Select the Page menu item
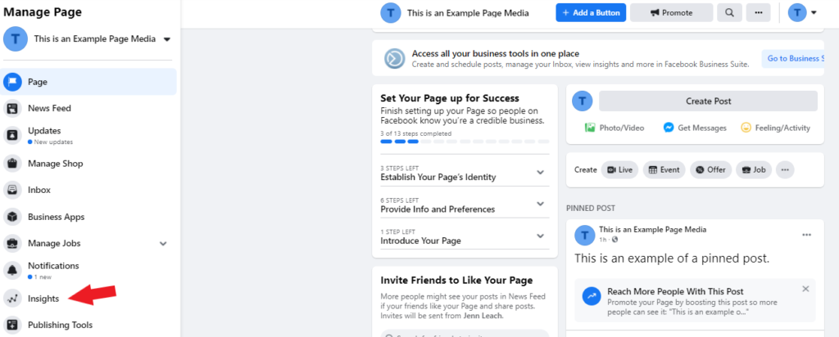839x337 pixels. (88, 82)
